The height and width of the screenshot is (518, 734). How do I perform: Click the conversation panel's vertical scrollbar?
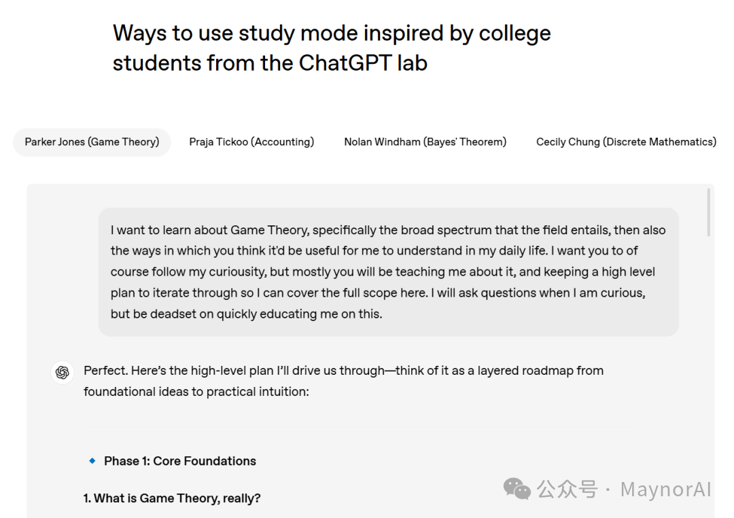[708, 213]
